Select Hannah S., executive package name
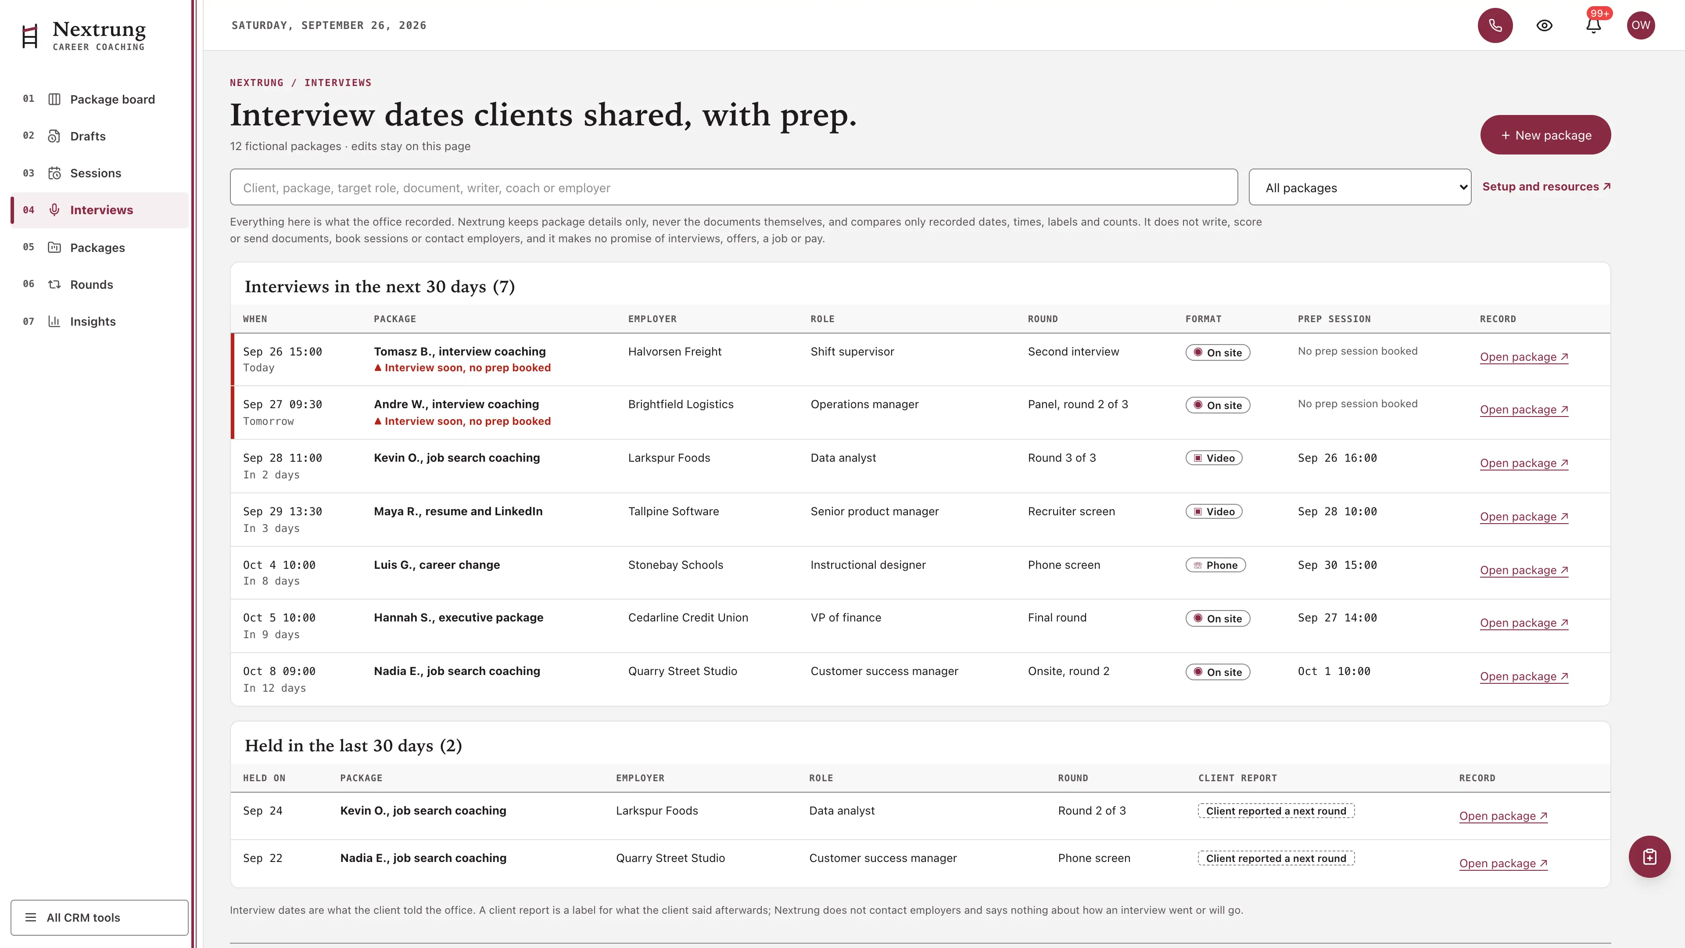This screenshot has height=948, width=1685. [459, 618]
